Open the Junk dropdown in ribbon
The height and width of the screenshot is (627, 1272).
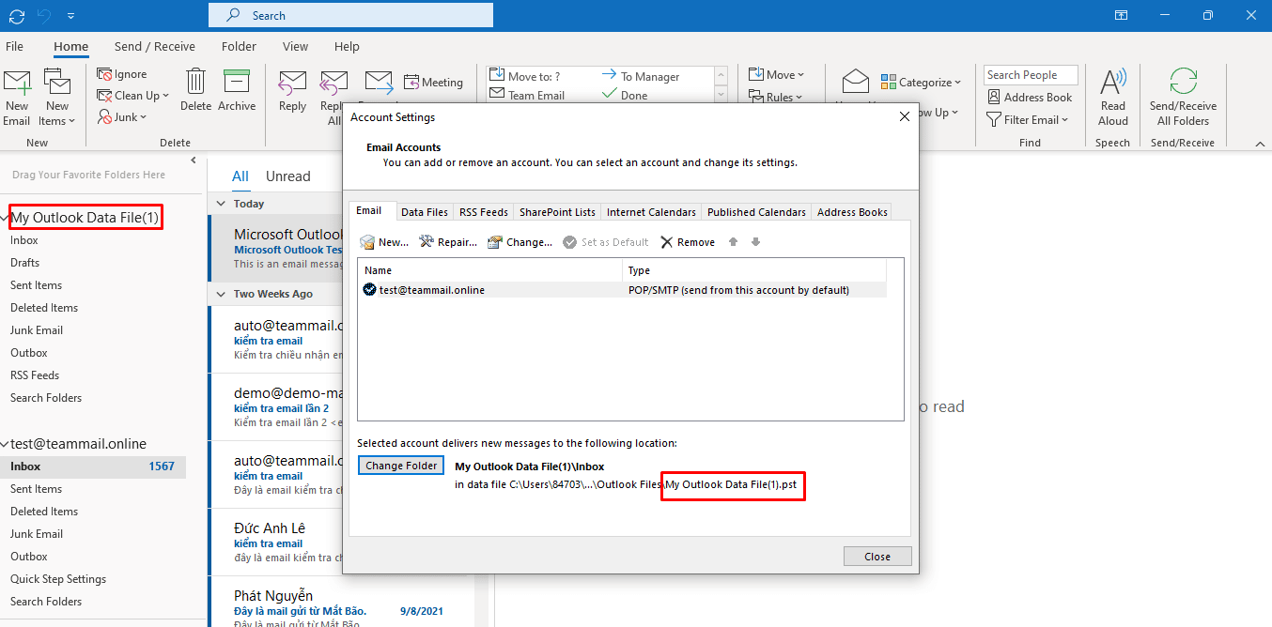(122, 117)
